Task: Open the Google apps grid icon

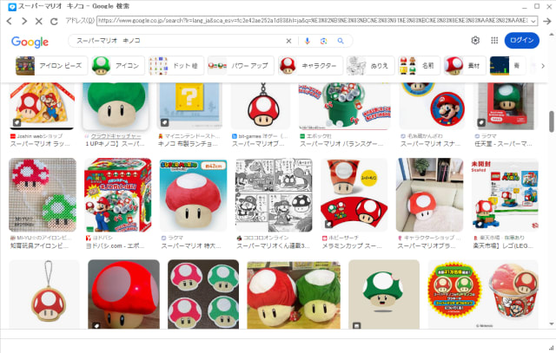Action: (494, 41)
